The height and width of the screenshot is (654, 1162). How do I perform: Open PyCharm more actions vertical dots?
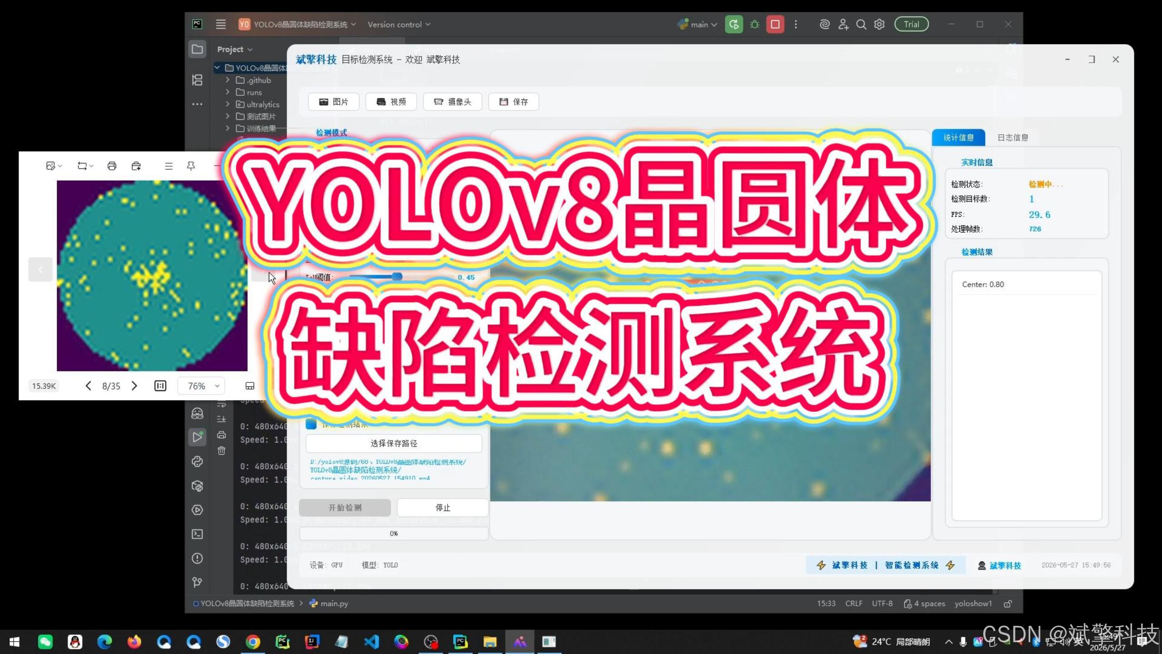pyautogui.click(x=796, y=24)
